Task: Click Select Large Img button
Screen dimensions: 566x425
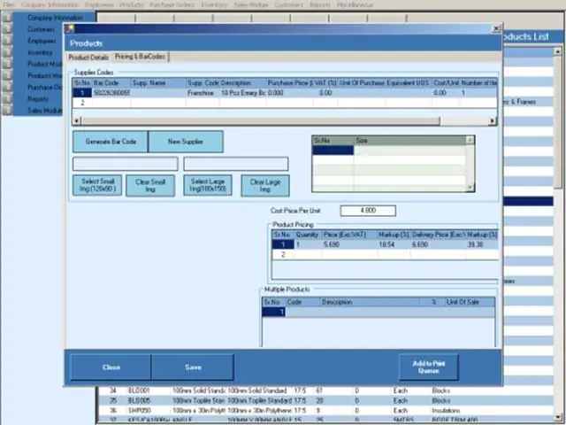Action: pos(208,185)
